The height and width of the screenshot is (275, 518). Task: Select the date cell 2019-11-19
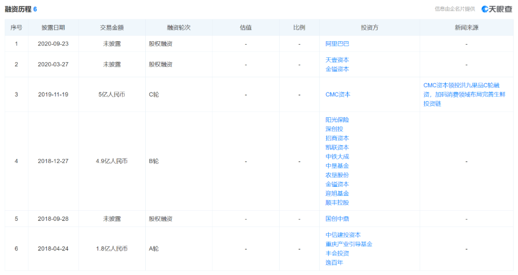click(x=53, y=94)
